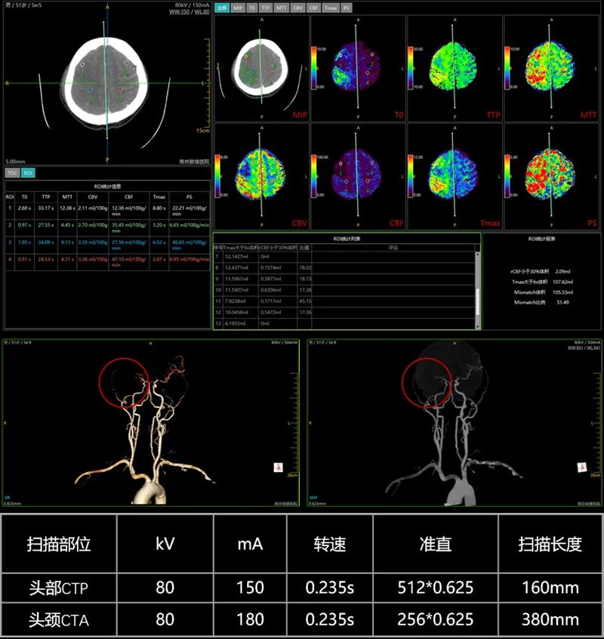Viewport: 604px width, 639px height.
Task: Select the 全部 (all) view tab
Action: click(x=222, y=8)
